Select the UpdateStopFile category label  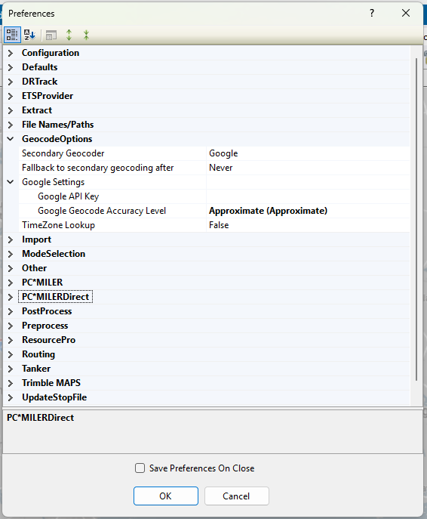[54, 397]
